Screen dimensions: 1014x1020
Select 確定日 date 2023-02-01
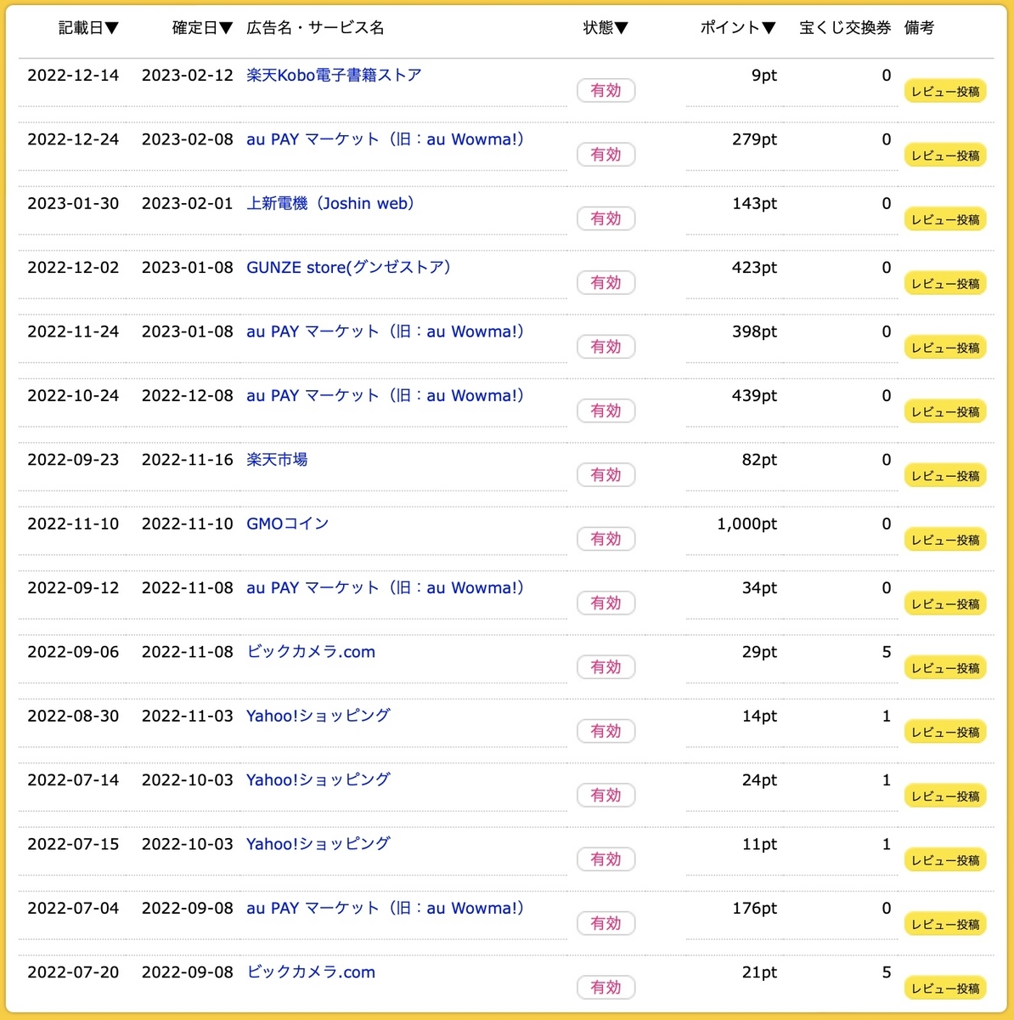tap(188, 203)
